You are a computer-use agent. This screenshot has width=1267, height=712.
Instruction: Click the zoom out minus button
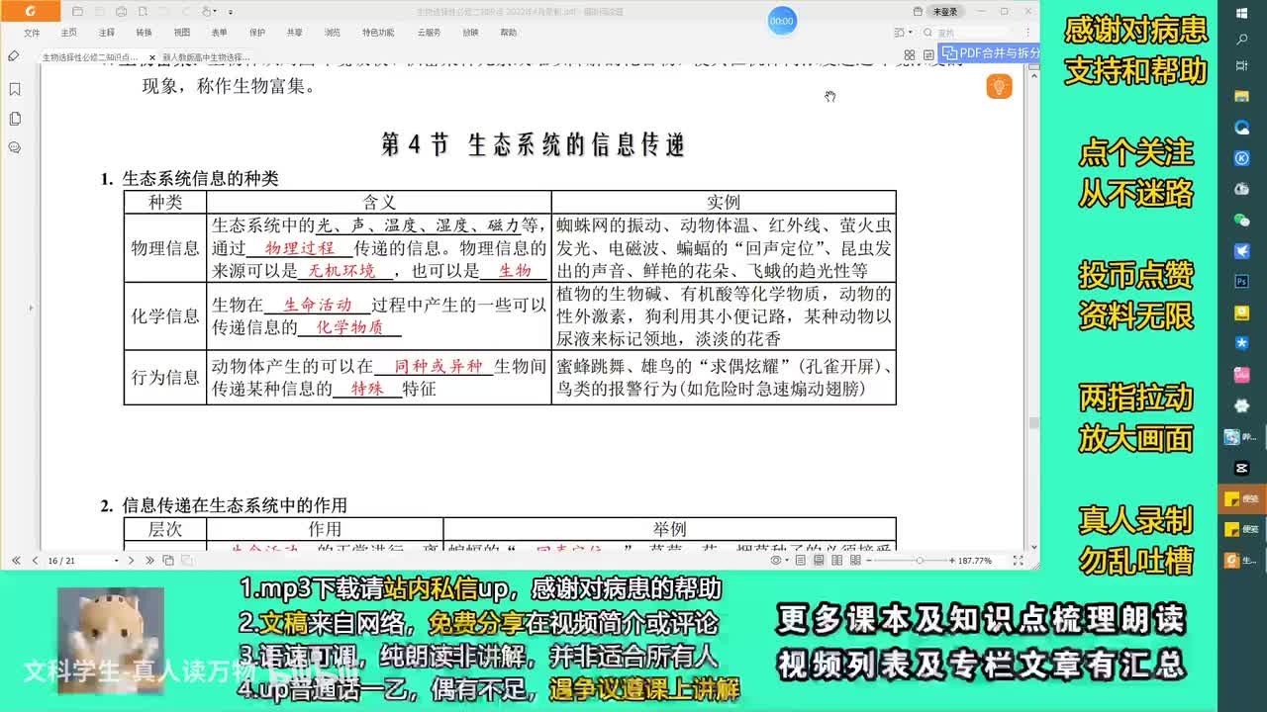point(869,561)
